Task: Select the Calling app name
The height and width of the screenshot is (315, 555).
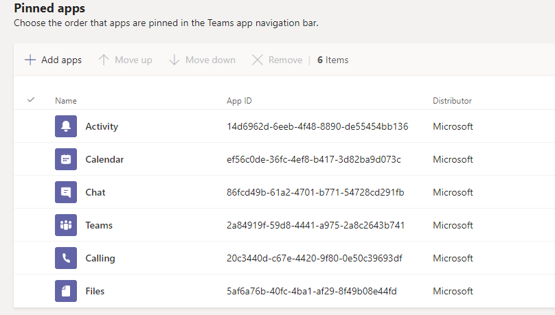Action: pos(100,258)
